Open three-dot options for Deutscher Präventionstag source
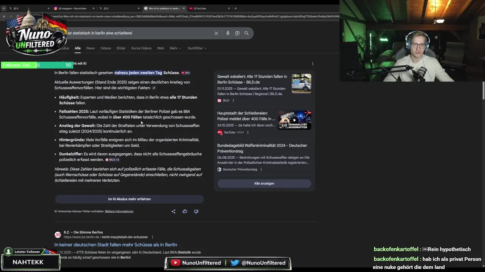Screen dimensions: 485x272 click(261, 170)
